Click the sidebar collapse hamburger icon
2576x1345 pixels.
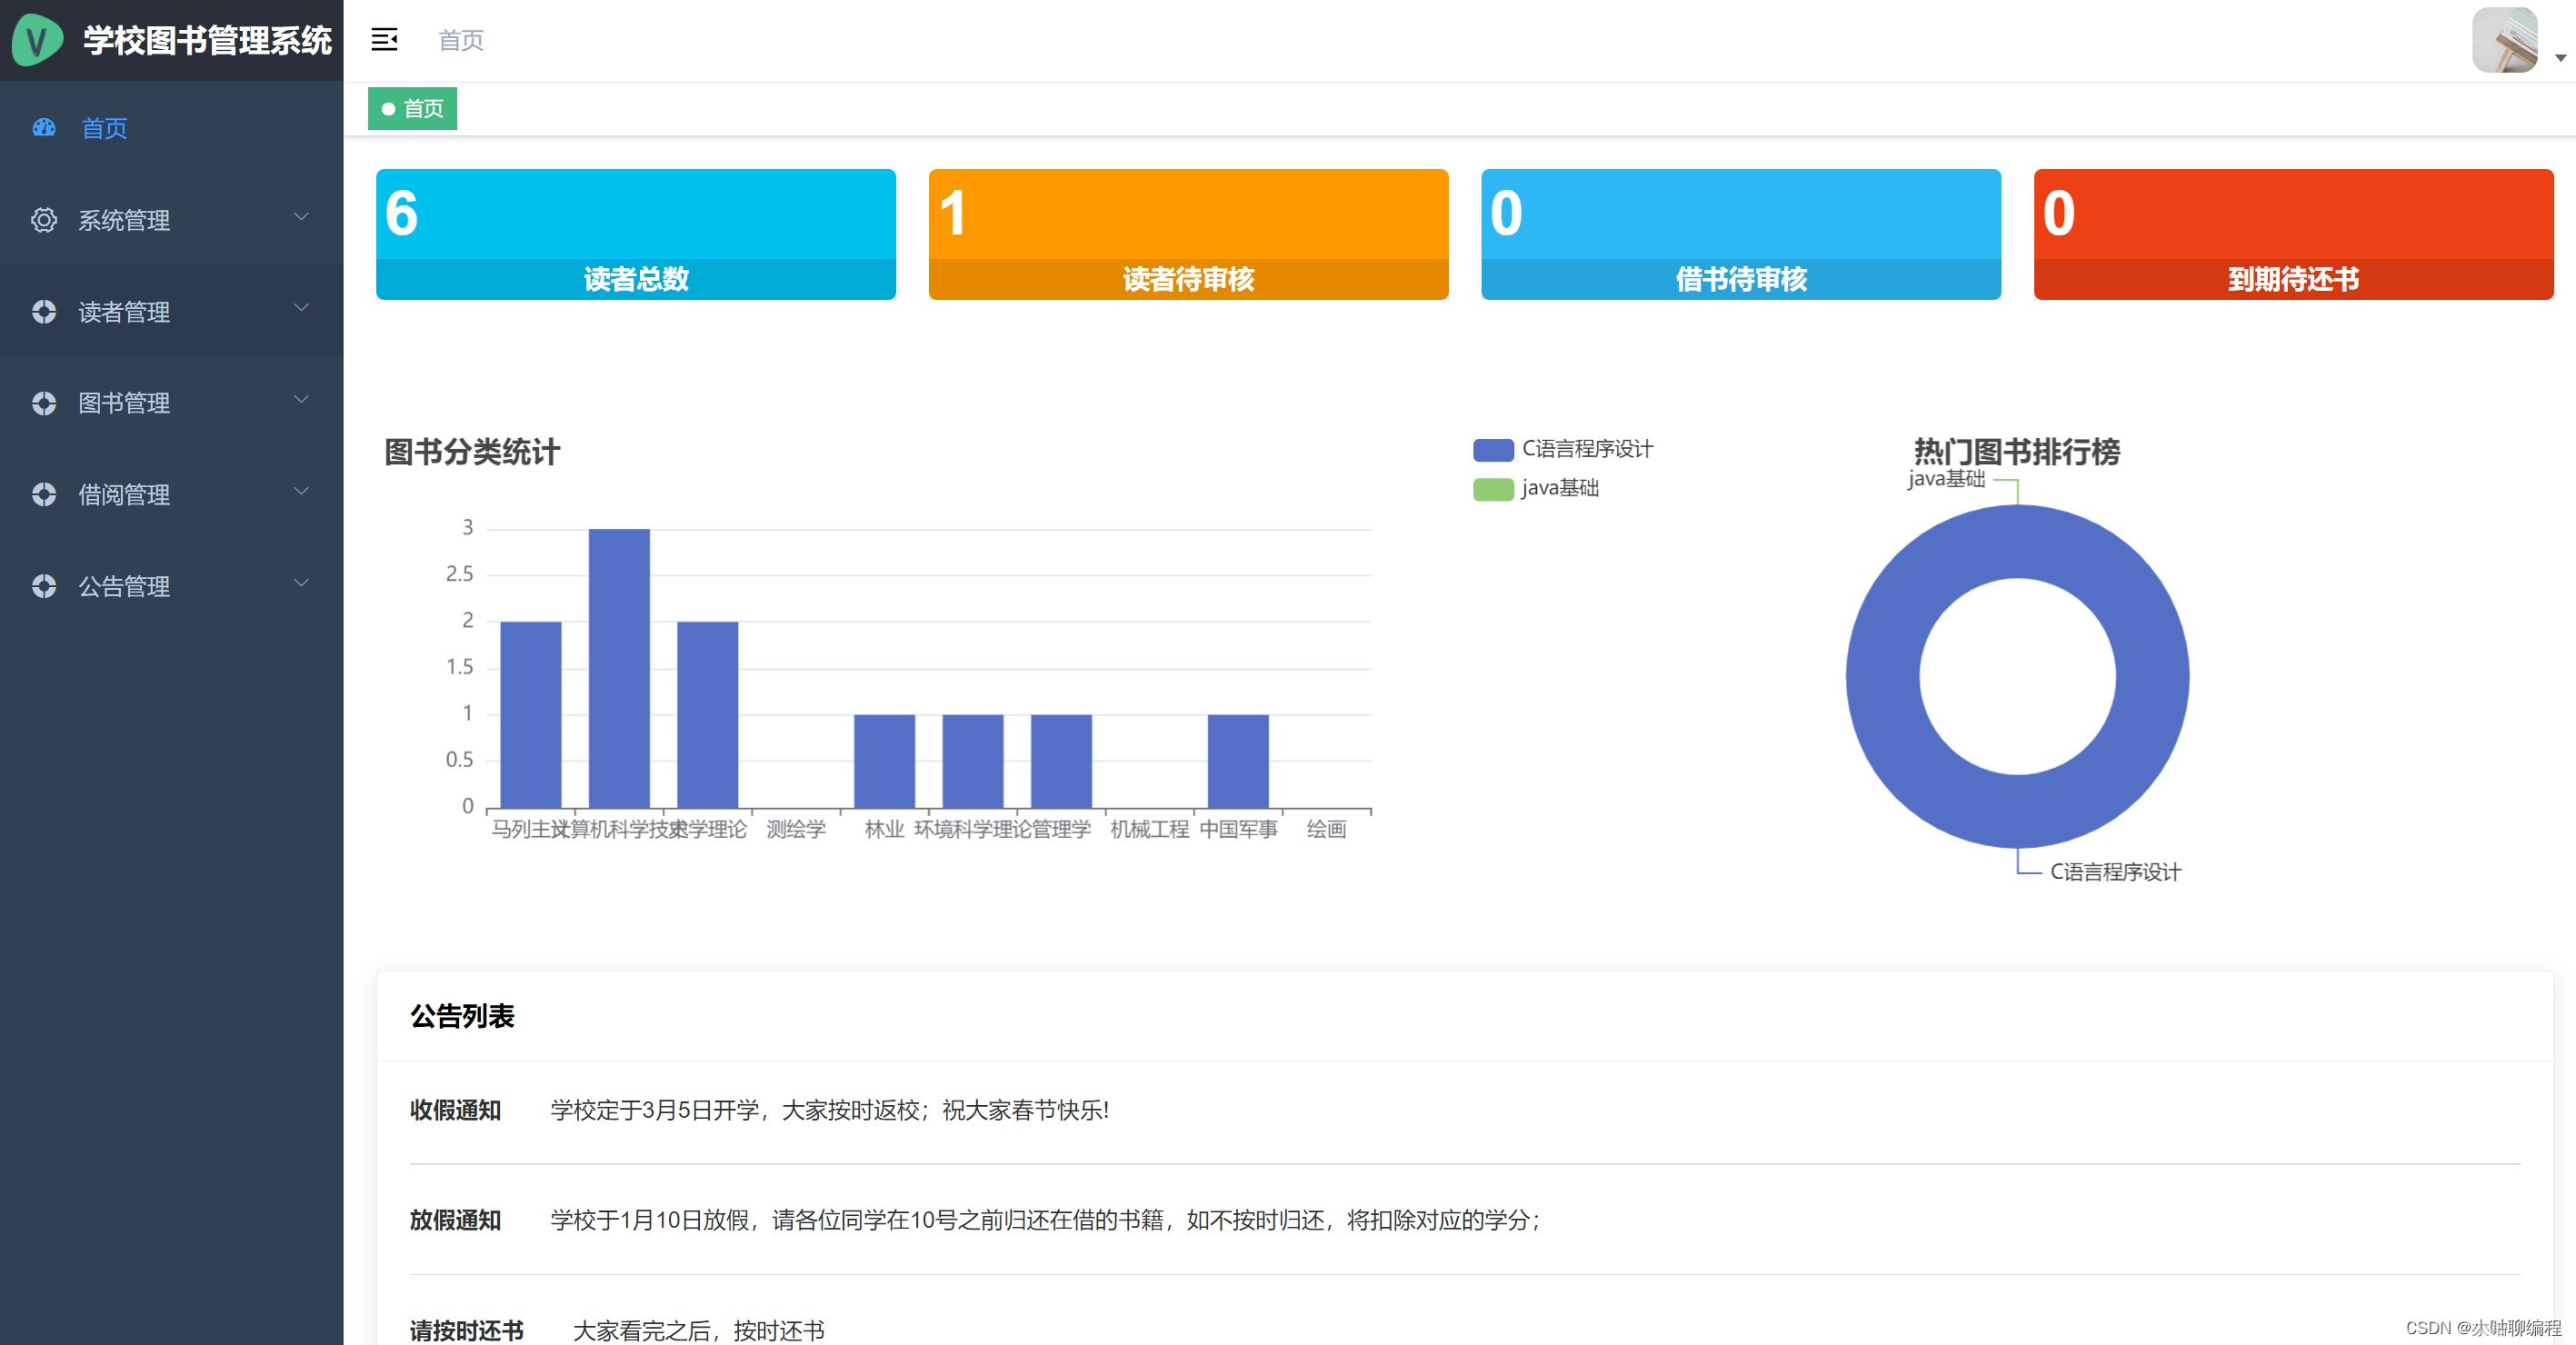384,40
